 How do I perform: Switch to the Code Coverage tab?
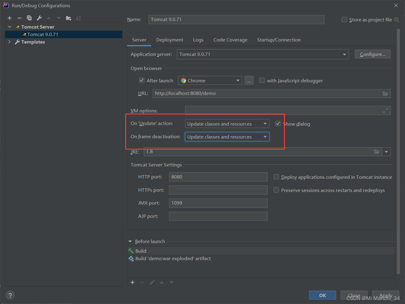tap(230, 40)
